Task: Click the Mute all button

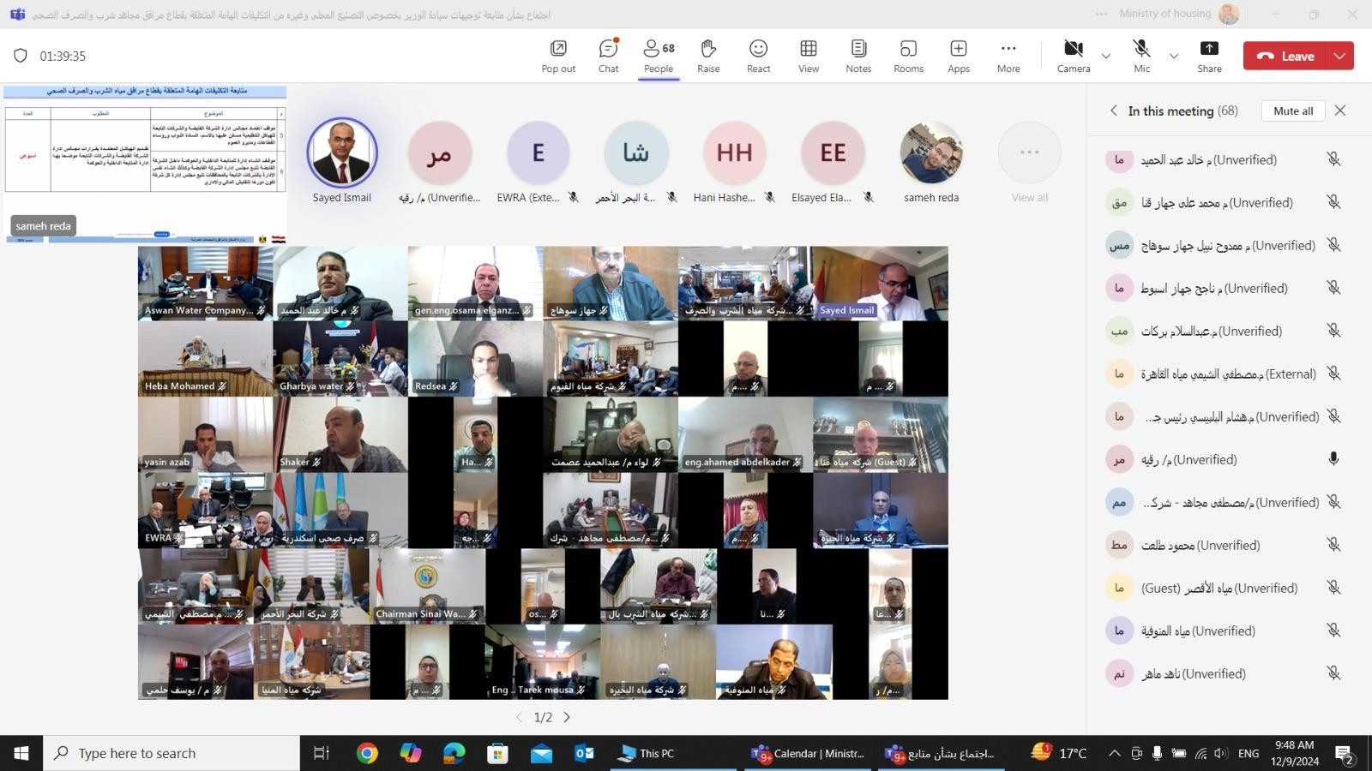Action: [x=1293, y=111]
